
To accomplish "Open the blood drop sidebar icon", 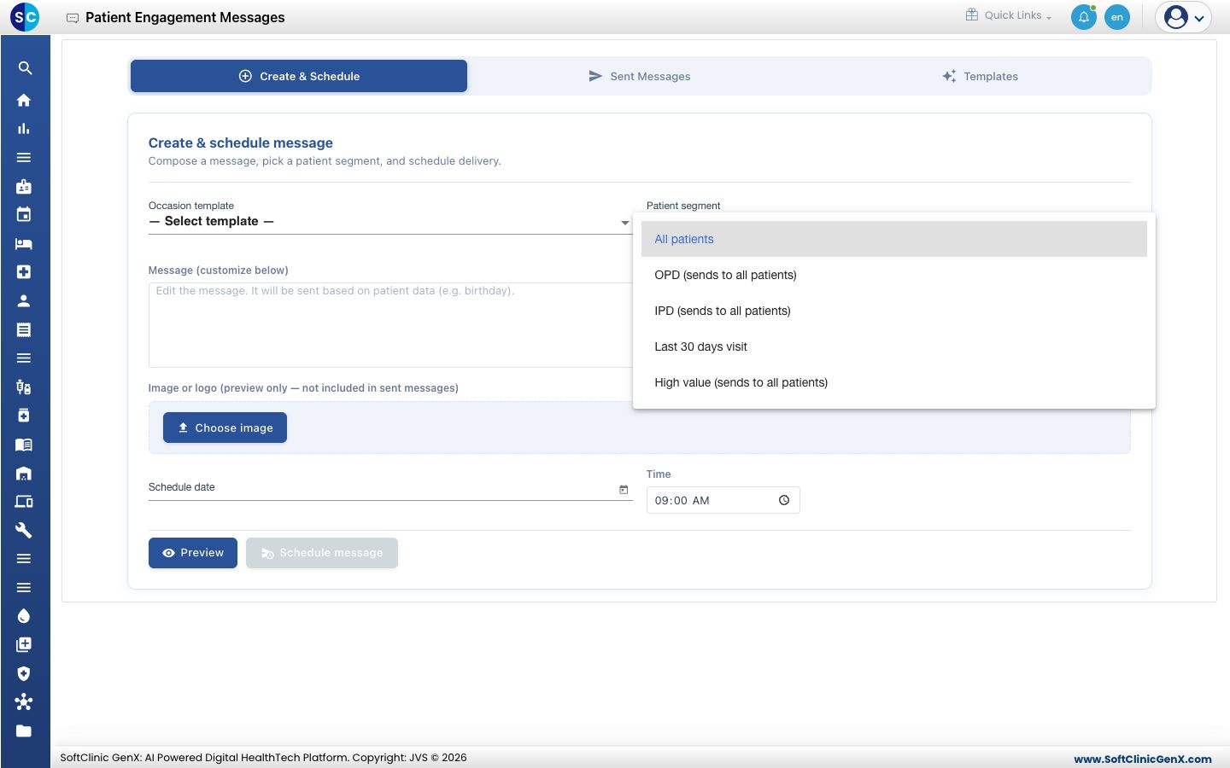I will point(24,616).
